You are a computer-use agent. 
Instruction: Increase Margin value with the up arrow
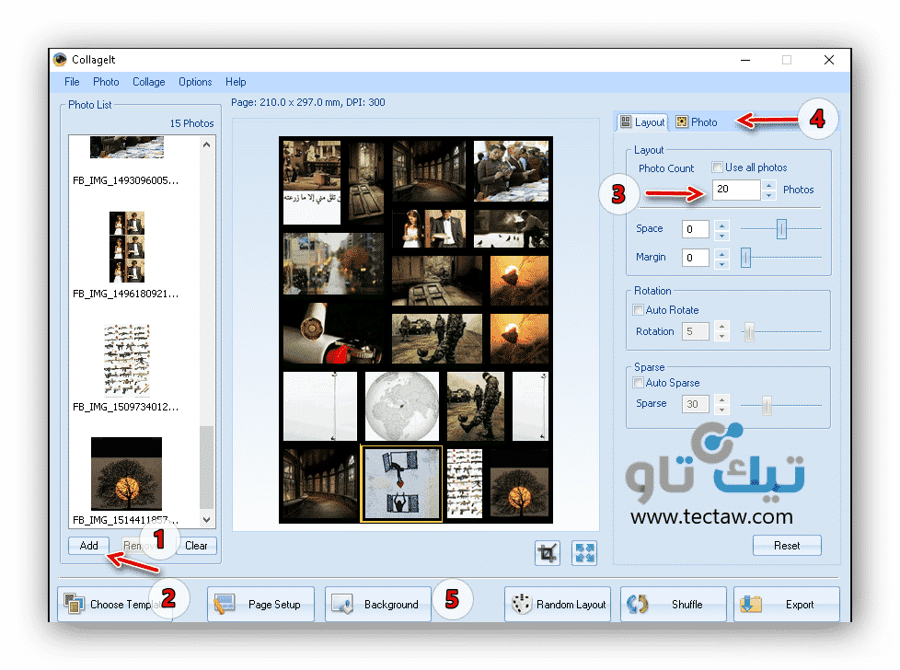(722, 252)
